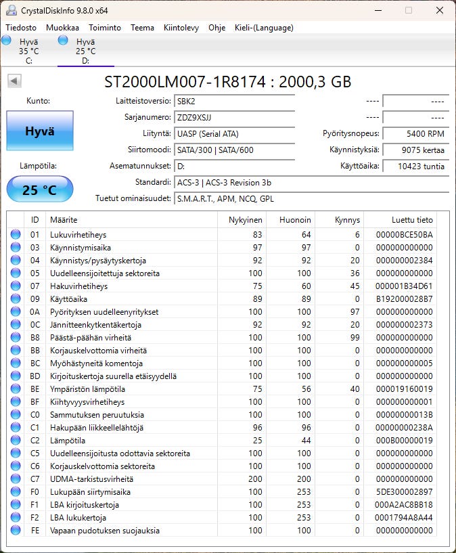Click status orb for Lukuvirhetiheys row

pyautogui.click(x=16, y=235)
